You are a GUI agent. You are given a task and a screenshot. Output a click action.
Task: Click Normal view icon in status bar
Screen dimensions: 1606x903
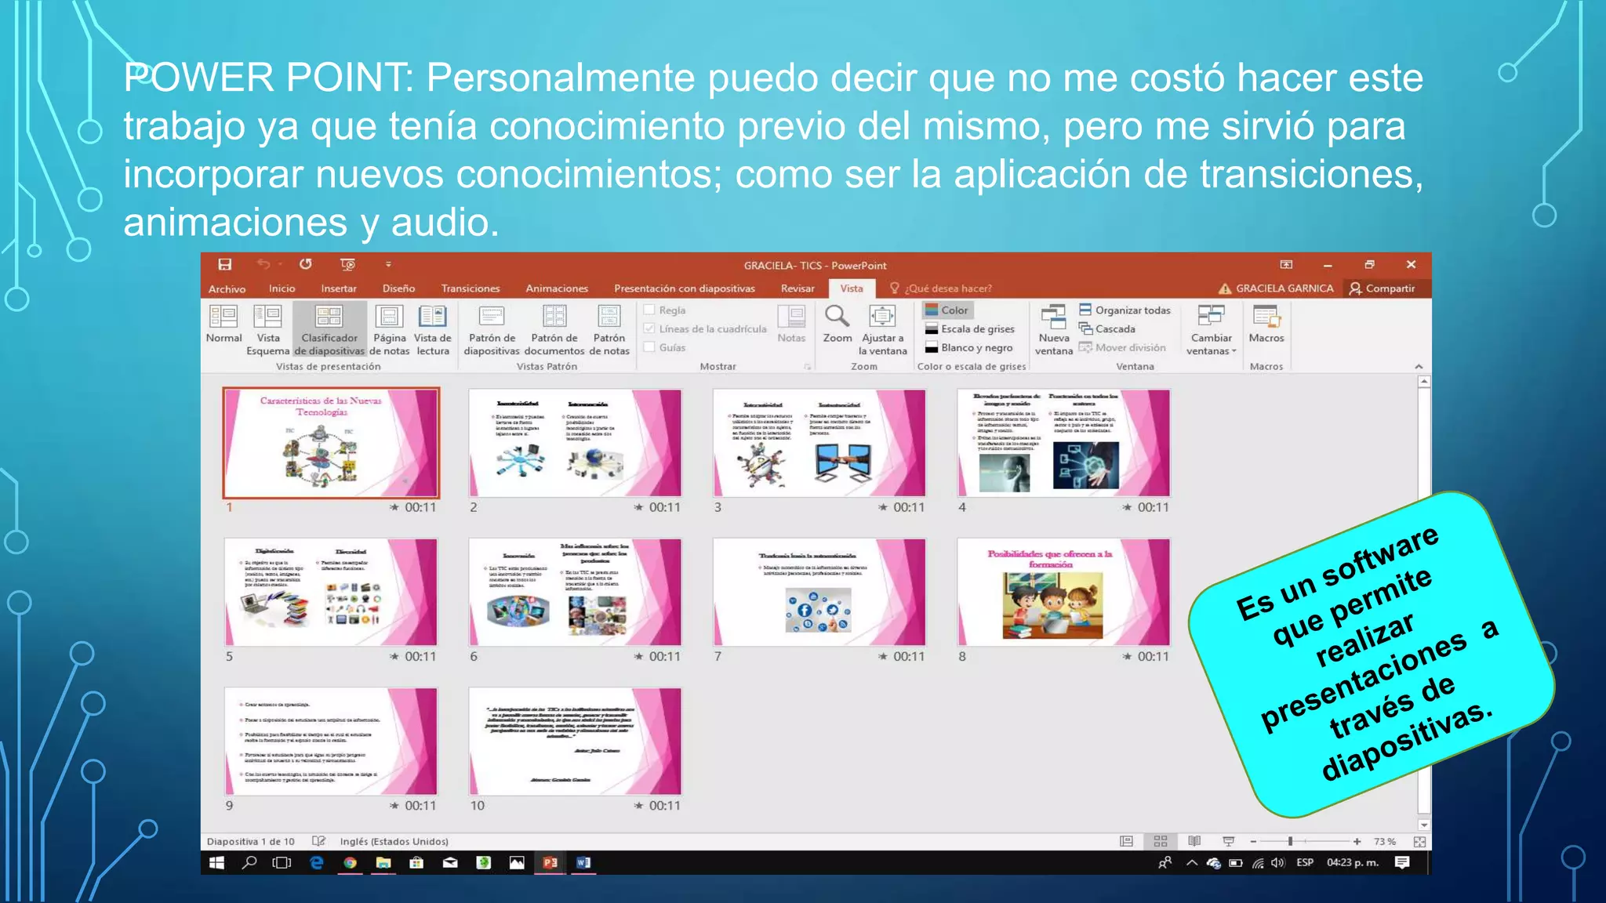(1126, 841)
